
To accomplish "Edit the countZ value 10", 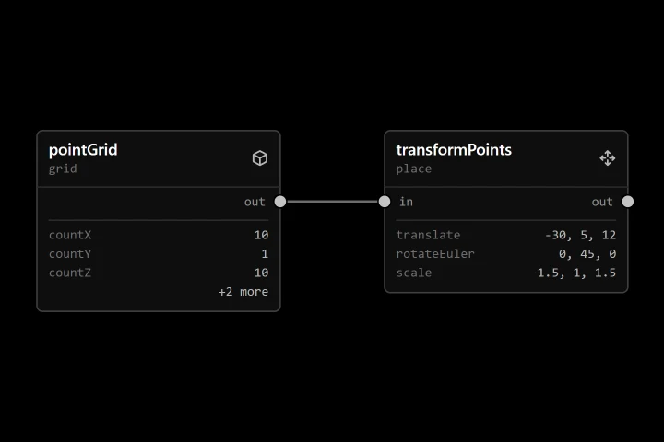I will [261, 273].
